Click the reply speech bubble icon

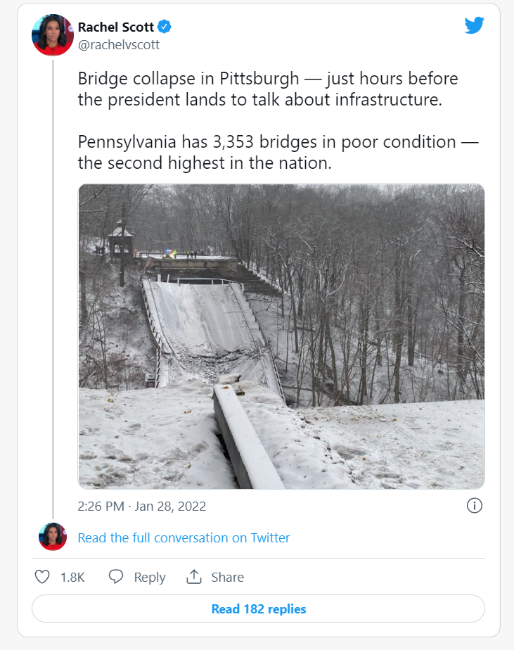coord(116,577)
